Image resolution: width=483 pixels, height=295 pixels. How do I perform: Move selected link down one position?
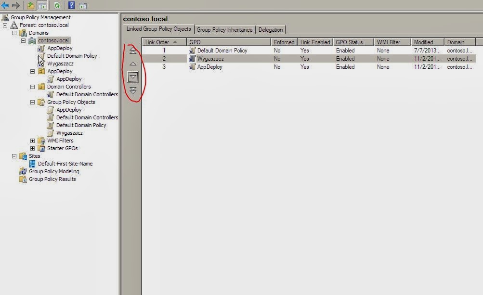click(x=133, y=77)
